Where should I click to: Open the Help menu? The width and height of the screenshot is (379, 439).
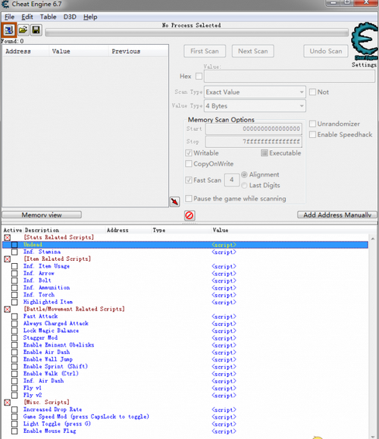(x=90, y=17)
